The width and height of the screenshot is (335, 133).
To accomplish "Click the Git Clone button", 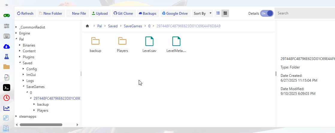I will [123, 14].
